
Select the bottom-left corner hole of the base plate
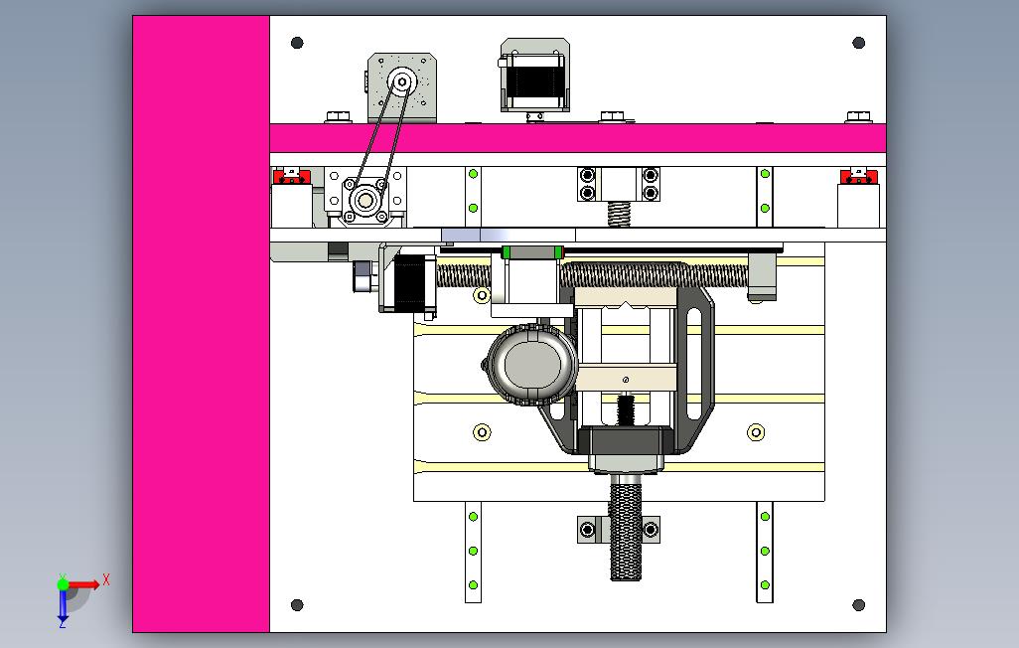click(x=297, y=605)
